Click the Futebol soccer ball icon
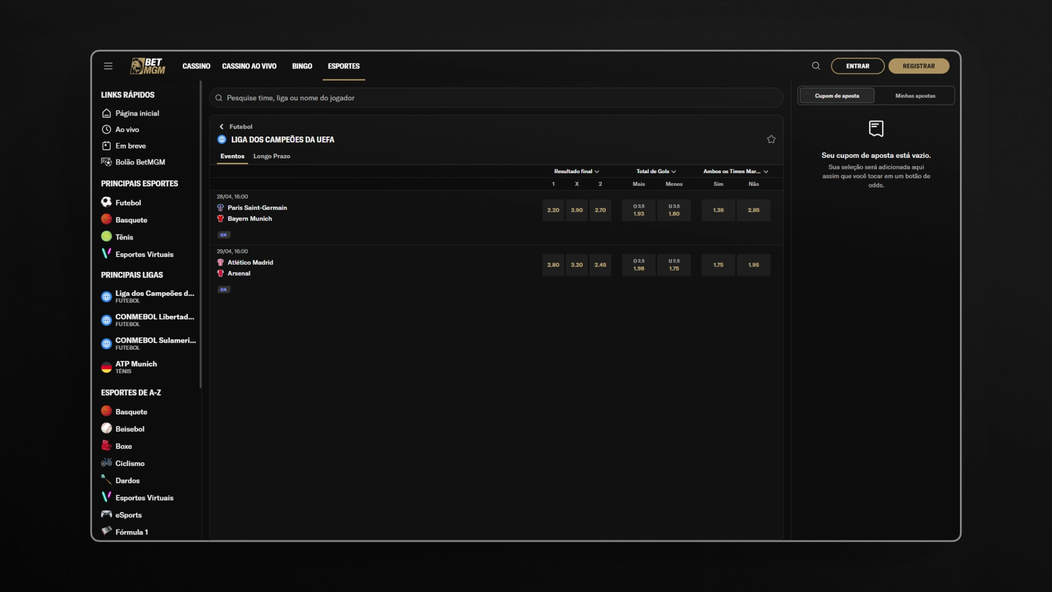Image resolution: width=1052 pixels, height=592 pixels. [106, 202]
